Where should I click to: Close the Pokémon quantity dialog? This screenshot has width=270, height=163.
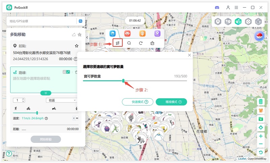[189, 55]
